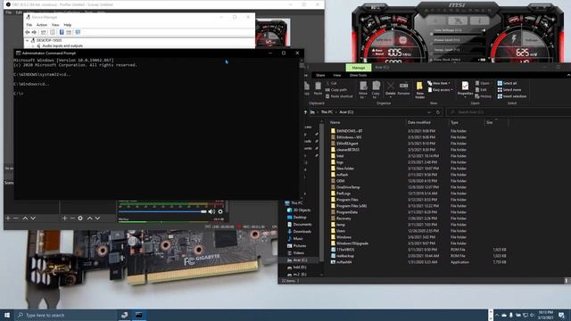This screenshot has width=571, height=321.
Task: Open the New item dropdown
Action: [x=438, y=83]
